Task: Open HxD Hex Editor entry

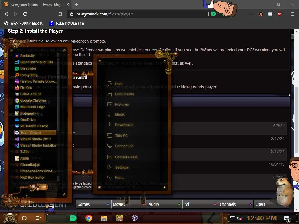Action: [30, 178]
